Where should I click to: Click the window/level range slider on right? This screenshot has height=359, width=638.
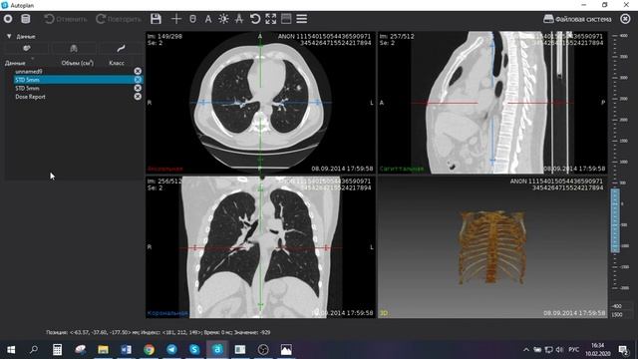point(615,220)
